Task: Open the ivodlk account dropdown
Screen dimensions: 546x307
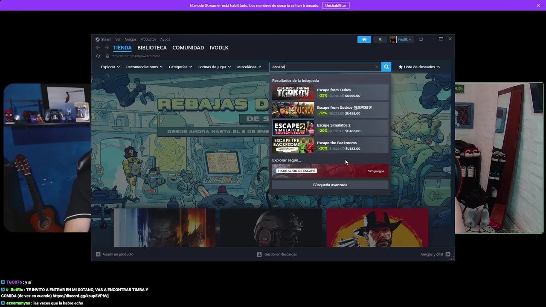Action: (405, 39)
